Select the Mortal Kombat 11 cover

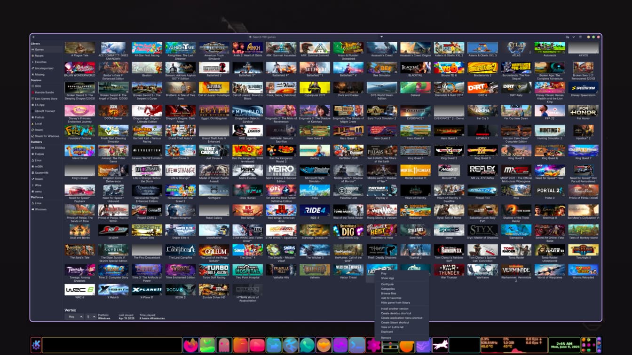click(416, 170)
